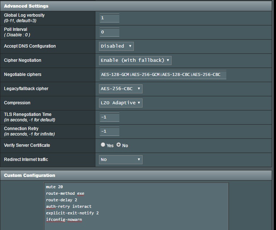The height and width of the screenshot is (230, 276).
Task: Click the 'auth-retry interact' line
Action: tap(69, 206)
